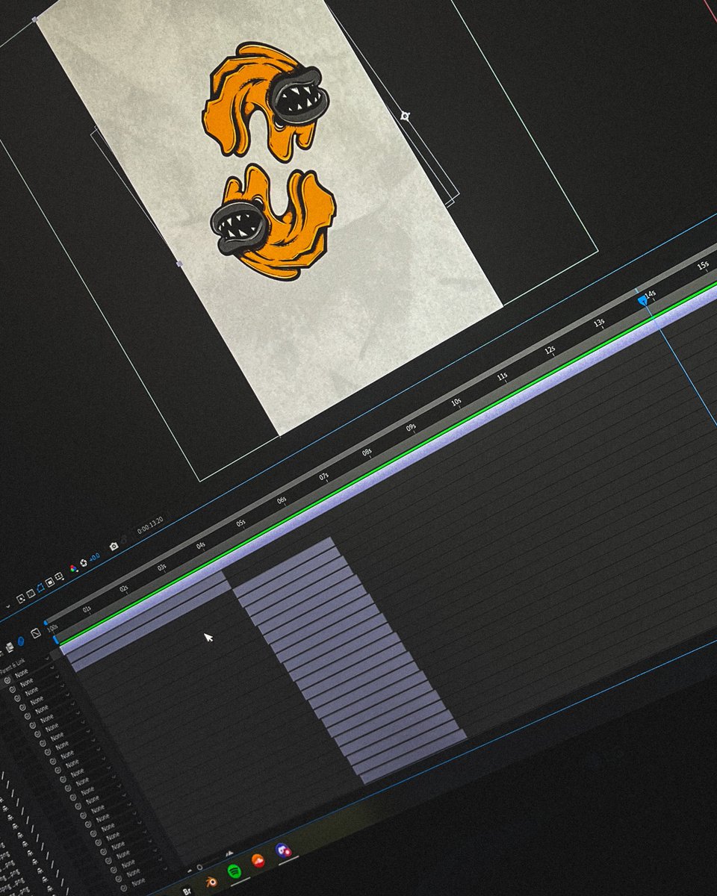Click the topmost parent pick whip spiral

7,680
